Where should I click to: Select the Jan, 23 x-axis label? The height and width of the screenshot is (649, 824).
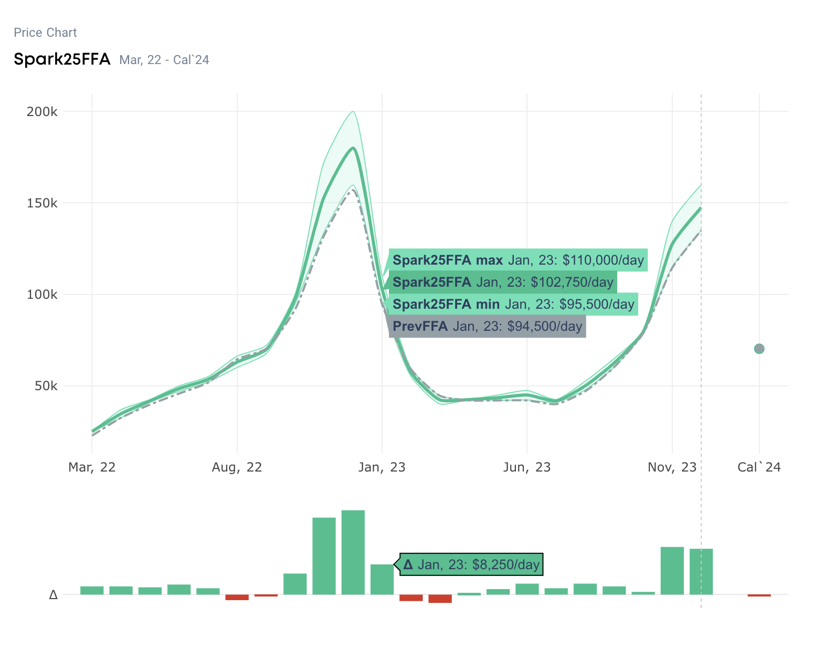(382, 467)
